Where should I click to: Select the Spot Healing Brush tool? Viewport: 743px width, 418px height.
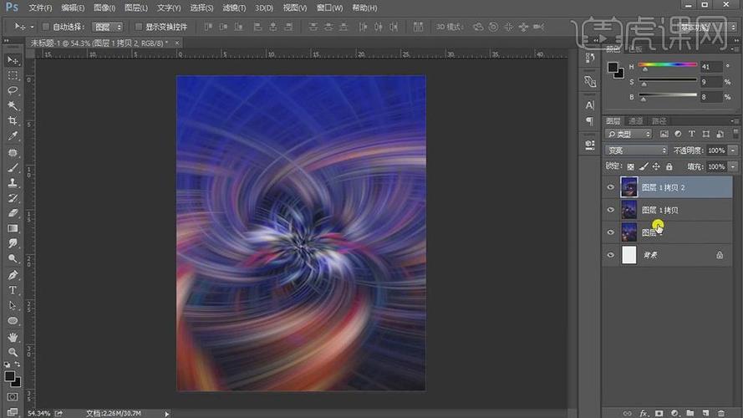pyautogui.click(x=13, y=152)
